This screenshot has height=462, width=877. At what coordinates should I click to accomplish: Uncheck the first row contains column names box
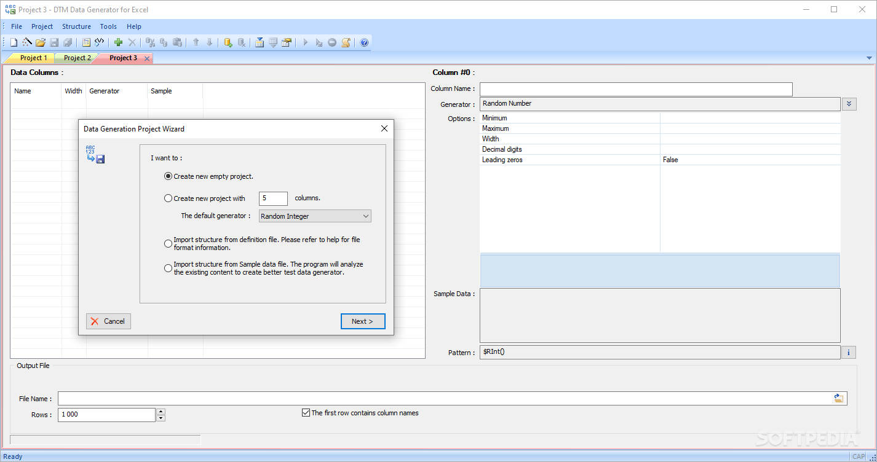point(306,412)
